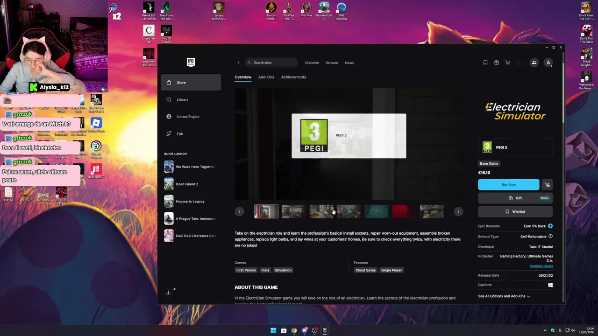The image size is (598, 336).
Task: Select the second screenshot thumbnail
Action: pos(294,211)
